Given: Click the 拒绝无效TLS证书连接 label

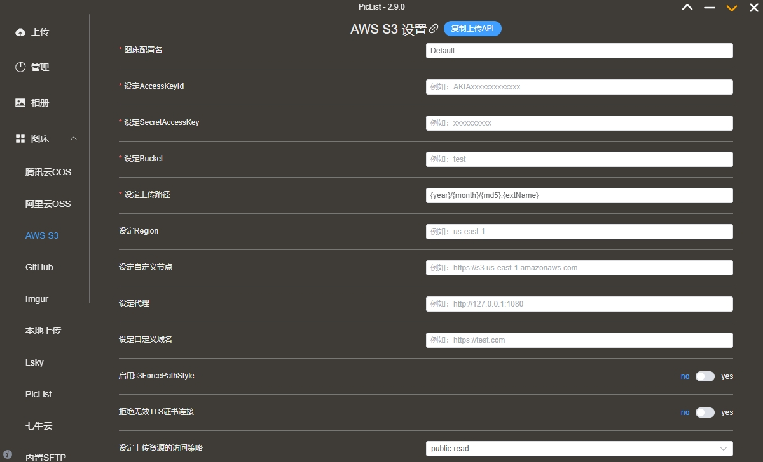Looking at the screenshot, I should coord(156,411).
